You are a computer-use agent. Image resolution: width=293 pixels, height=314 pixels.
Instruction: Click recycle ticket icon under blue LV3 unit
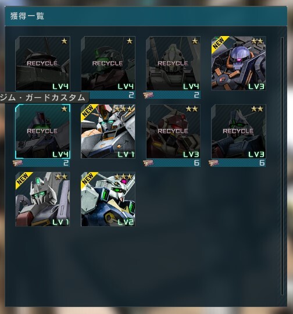point(213,163)
